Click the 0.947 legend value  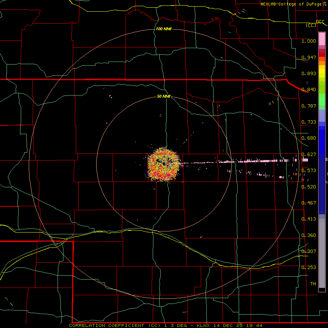point(309,57)
